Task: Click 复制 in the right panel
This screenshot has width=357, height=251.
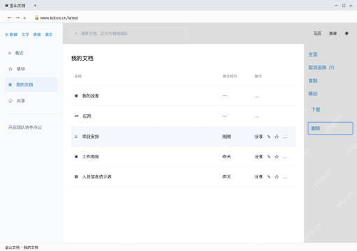Action: pyautogui.click(x=313, y=81)
